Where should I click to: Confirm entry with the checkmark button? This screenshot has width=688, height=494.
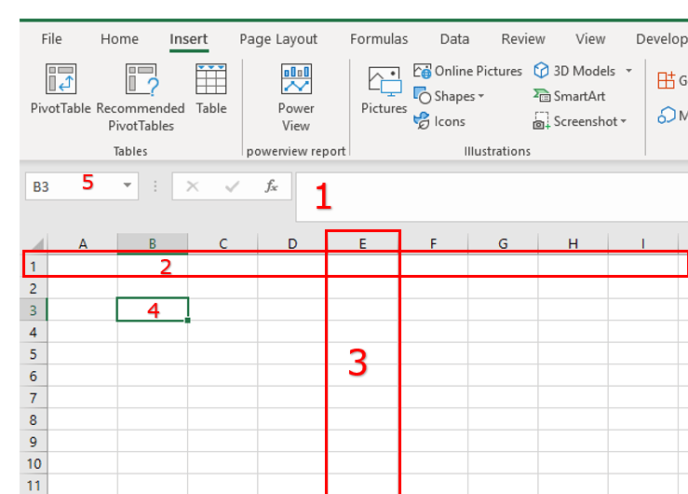point(232,186)
